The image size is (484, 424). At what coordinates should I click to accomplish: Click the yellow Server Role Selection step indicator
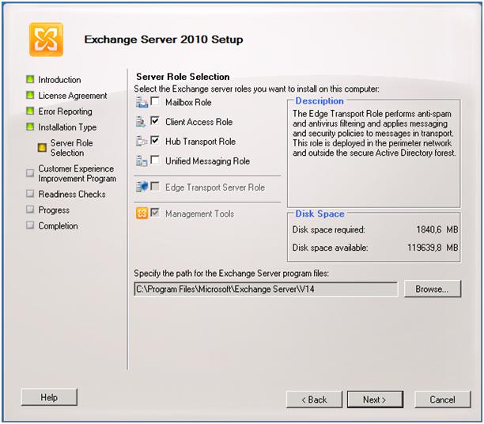42,148
